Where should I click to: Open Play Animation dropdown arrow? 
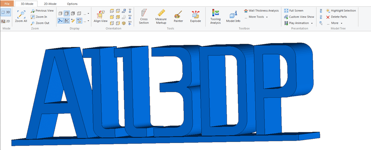(312, 23)
